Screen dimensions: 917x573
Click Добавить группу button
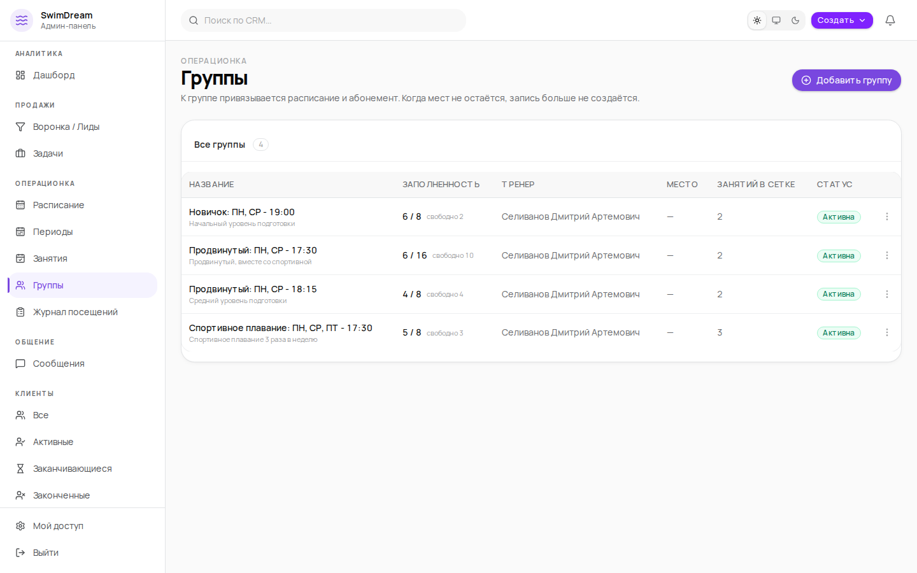coord(846,80)
